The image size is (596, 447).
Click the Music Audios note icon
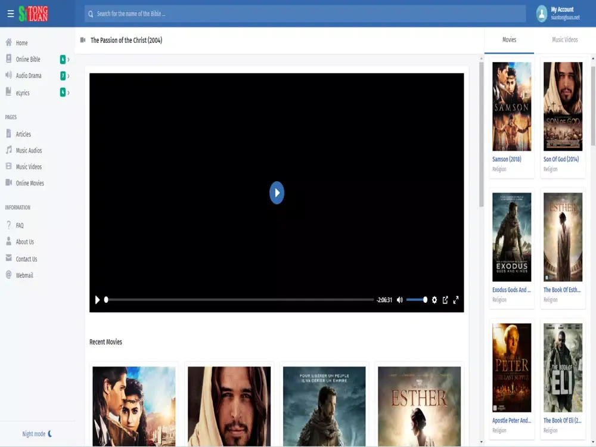coord(9,150)
